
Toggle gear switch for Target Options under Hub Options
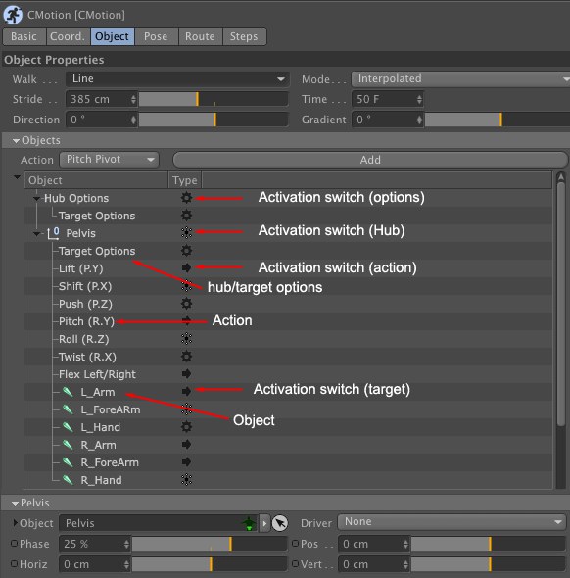click(x=186, y=216)
